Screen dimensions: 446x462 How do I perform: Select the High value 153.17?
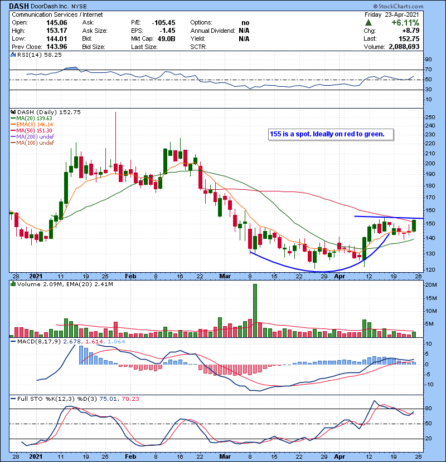click(x=57, y=31)
